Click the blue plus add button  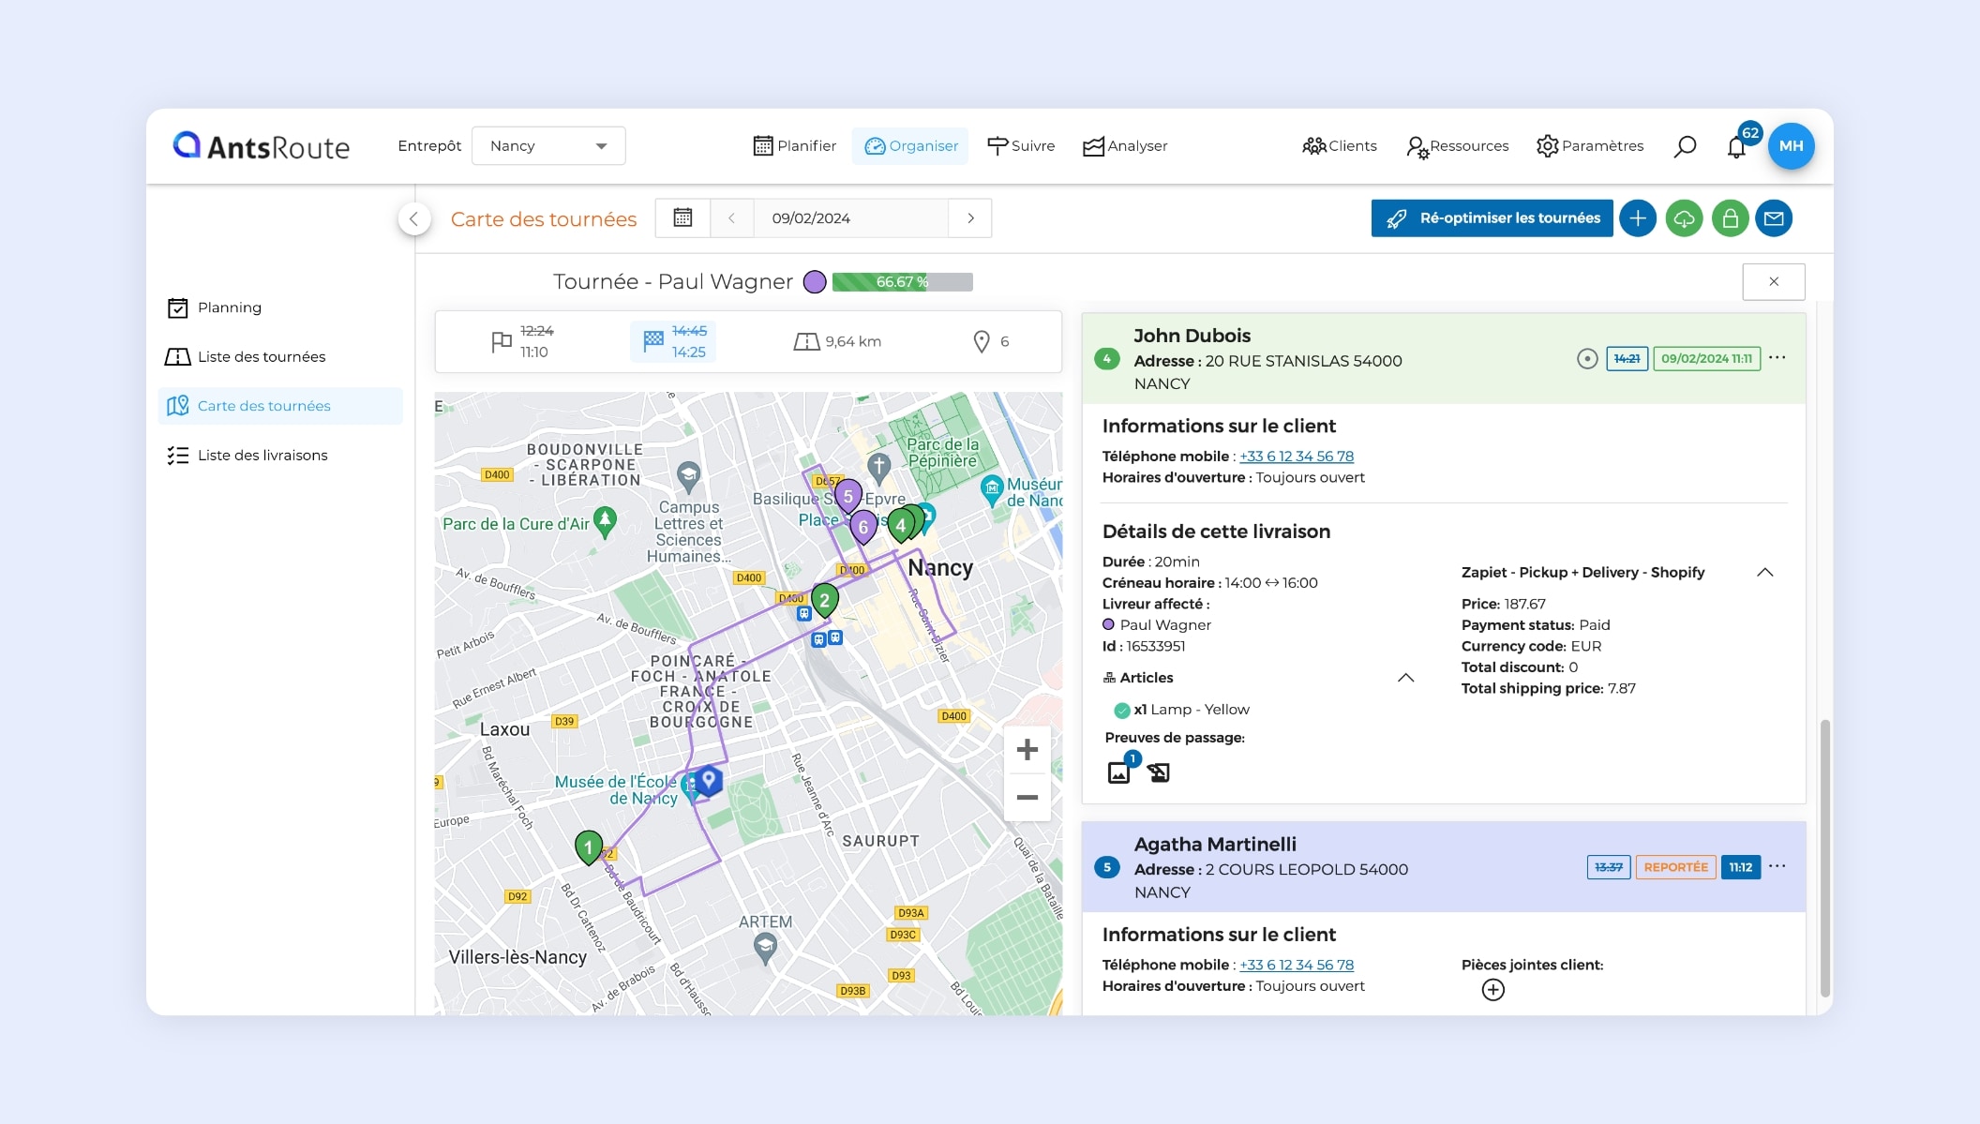(1637, 218)
